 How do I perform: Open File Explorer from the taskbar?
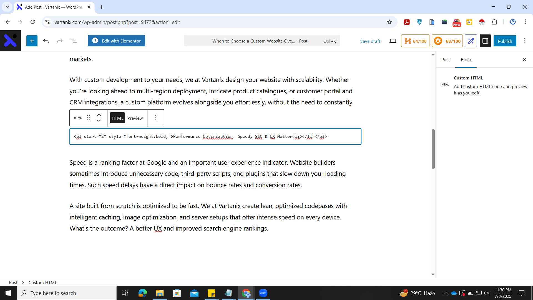pos(160,293)
